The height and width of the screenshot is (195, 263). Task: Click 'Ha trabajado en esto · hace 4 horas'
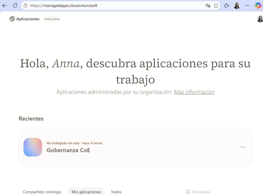(x=75, y=143)
